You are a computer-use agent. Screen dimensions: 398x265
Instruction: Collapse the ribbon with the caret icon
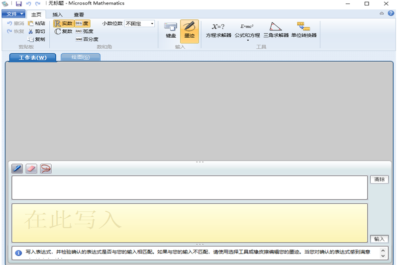pos(382,13)
